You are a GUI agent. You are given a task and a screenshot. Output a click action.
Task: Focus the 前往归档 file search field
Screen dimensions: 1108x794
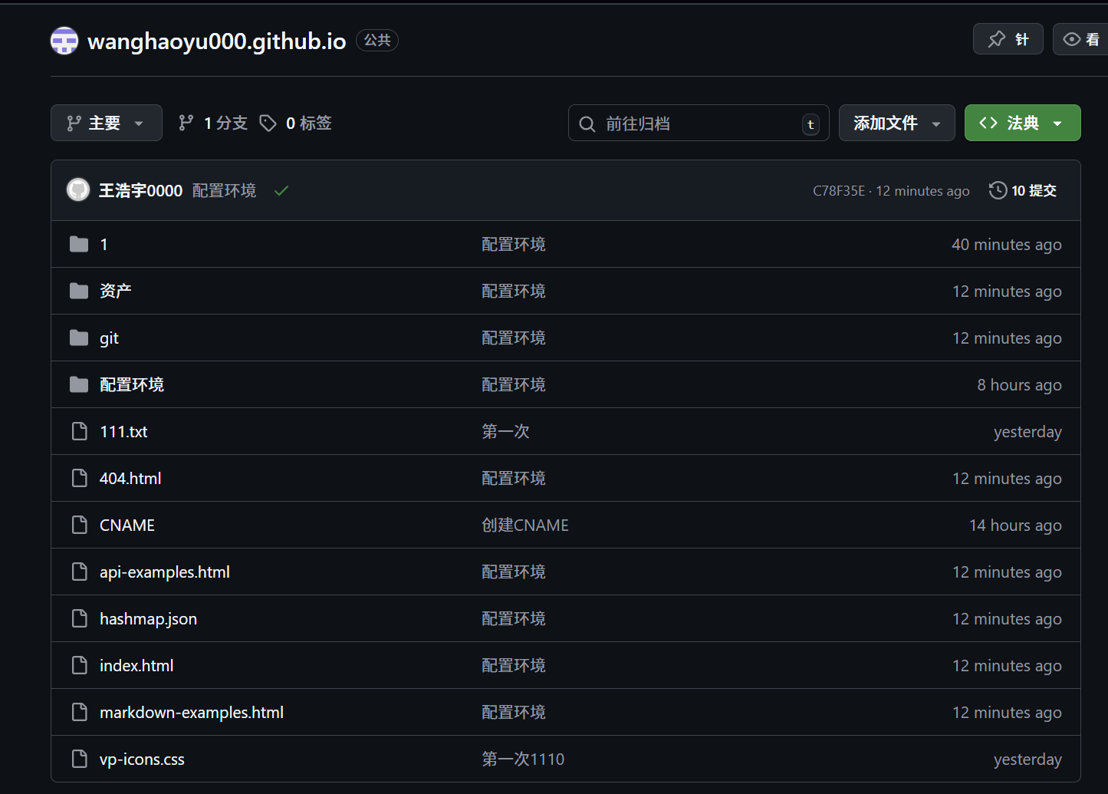click(698, 124)
